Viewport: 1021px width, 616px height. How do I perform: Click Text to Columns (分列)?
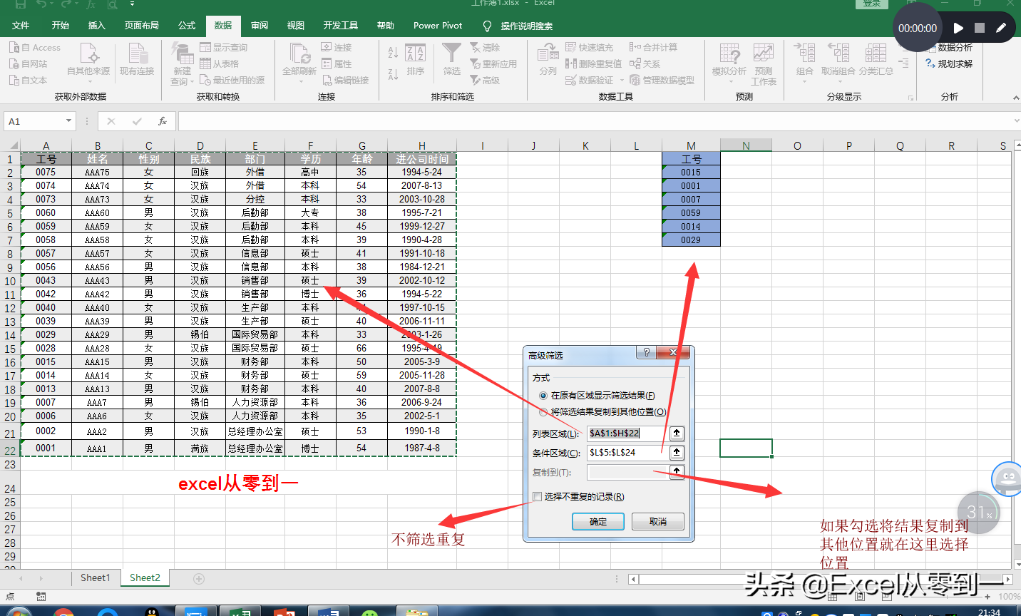(548, 60)
